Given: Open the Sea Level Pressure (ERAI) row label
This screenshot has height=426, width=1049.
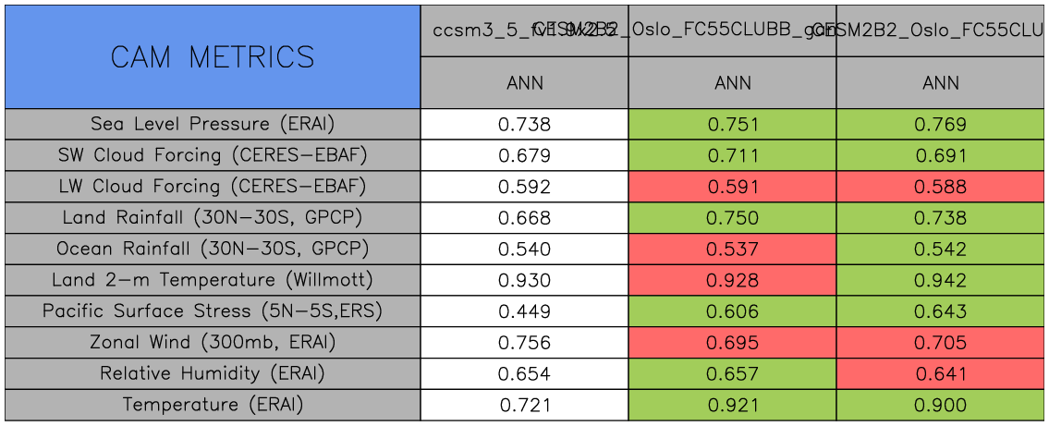Looking at the screenshot, I should point(213,124).
